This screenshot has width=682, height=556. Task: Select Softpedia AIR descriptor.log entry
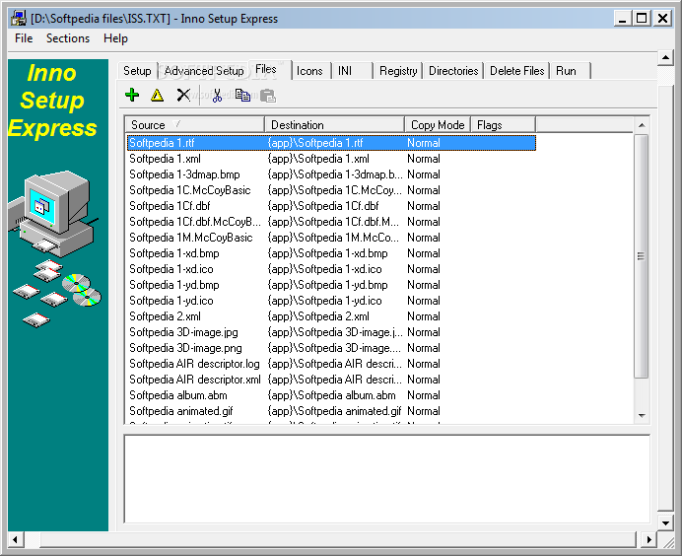click(x=194, y=364)
